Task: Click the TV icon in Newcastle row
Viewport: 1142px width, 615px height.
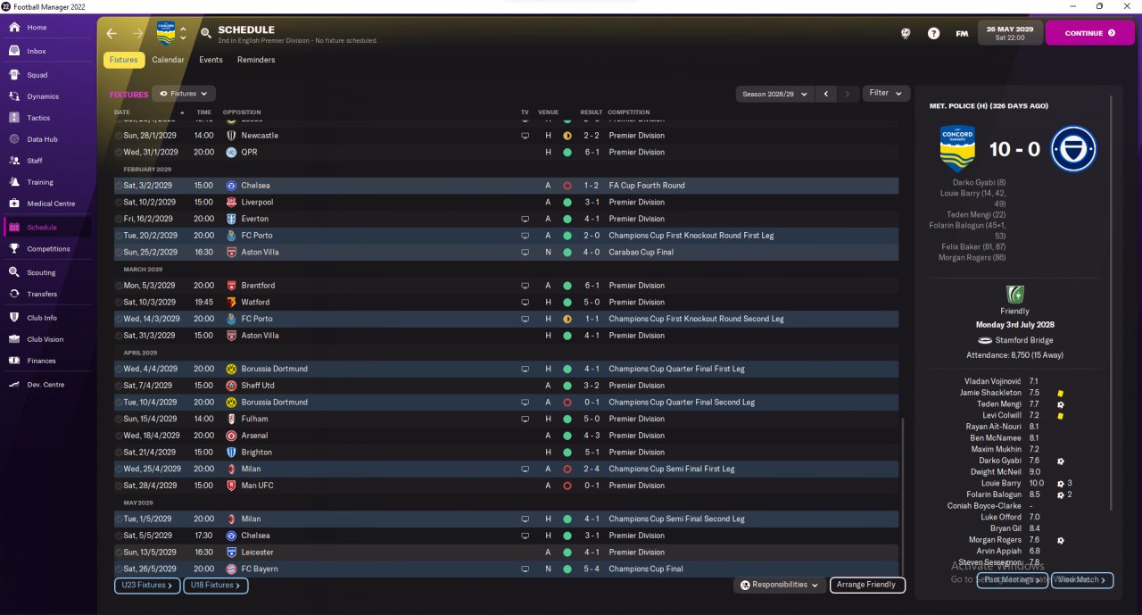Action: point(525,136)
